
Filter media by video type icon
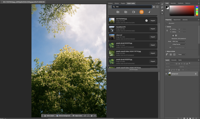pos(134,12)
